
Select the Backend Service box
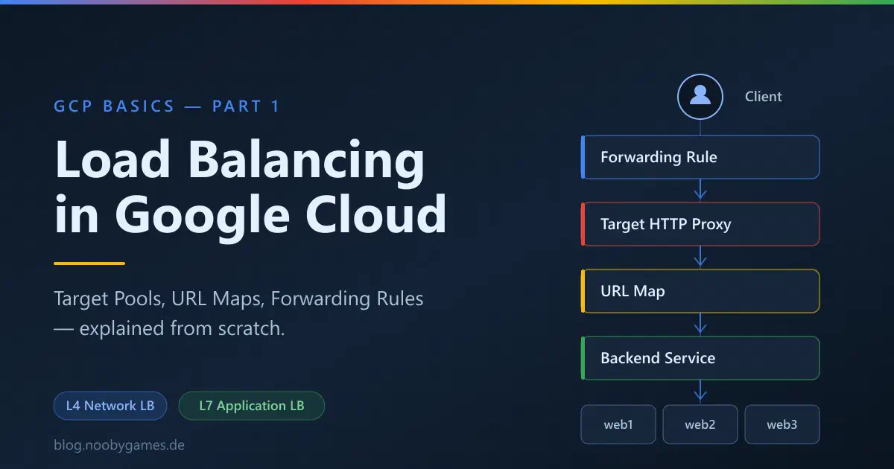(700, 358)
